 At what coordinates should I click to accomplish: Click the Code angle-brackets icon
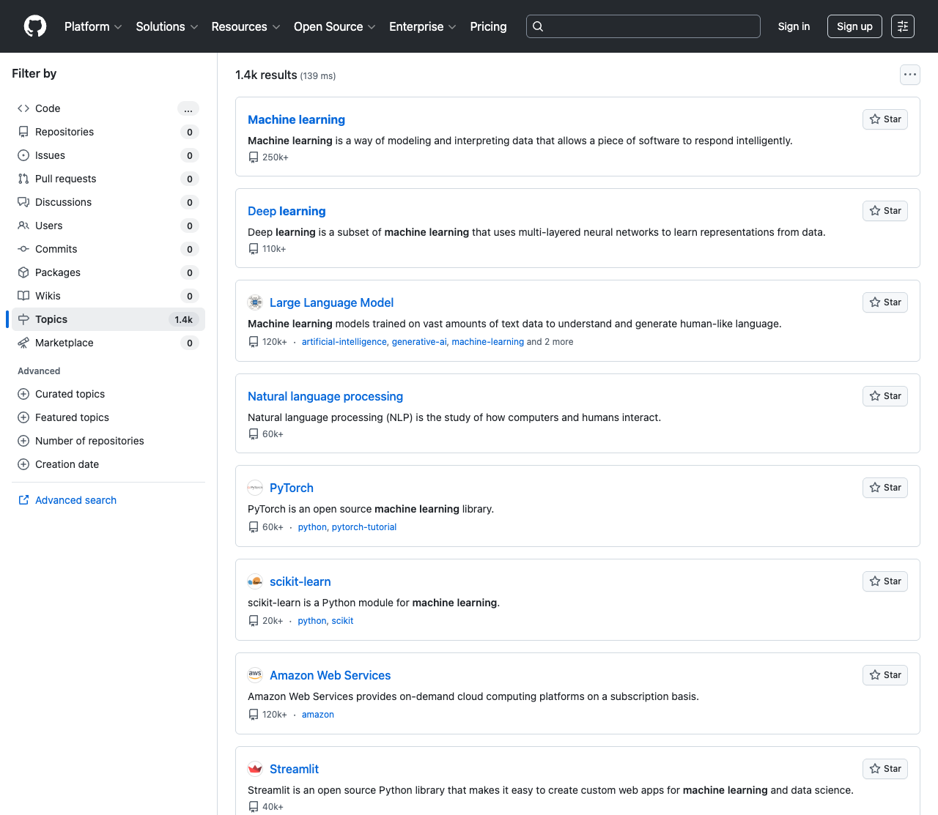23,108
